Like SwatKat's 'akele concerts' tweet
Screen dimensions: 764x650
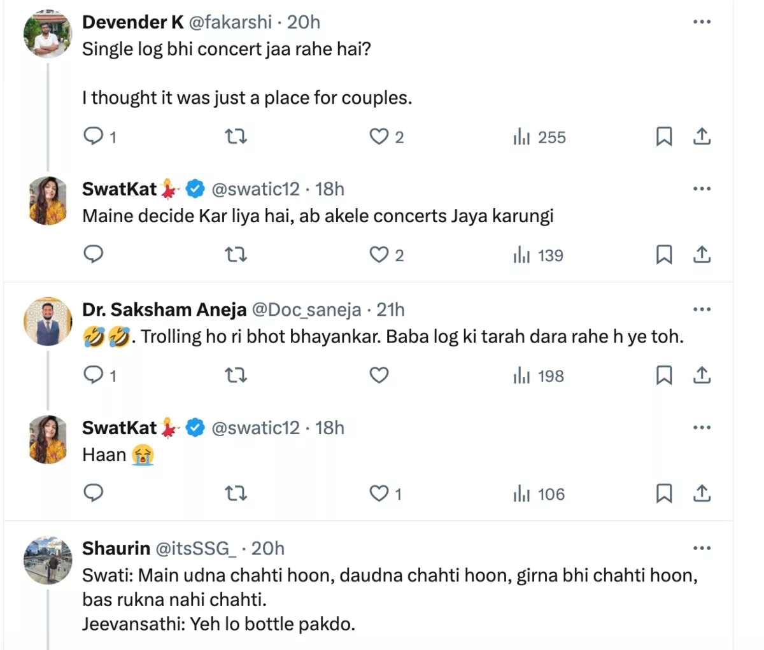point(379,255)
